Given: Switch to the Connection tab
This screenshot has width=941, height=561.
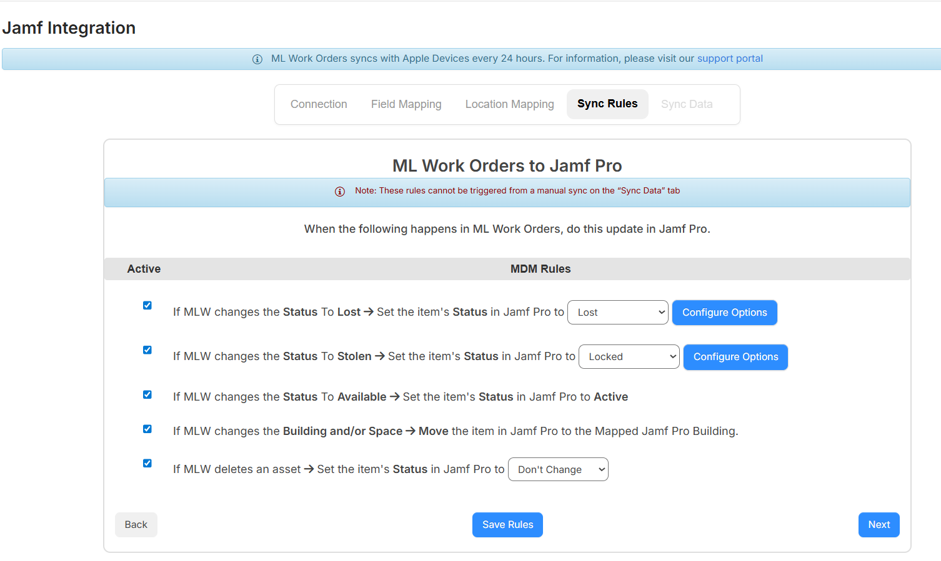Looking at the screenshot, I should click(x=319, y=104).
